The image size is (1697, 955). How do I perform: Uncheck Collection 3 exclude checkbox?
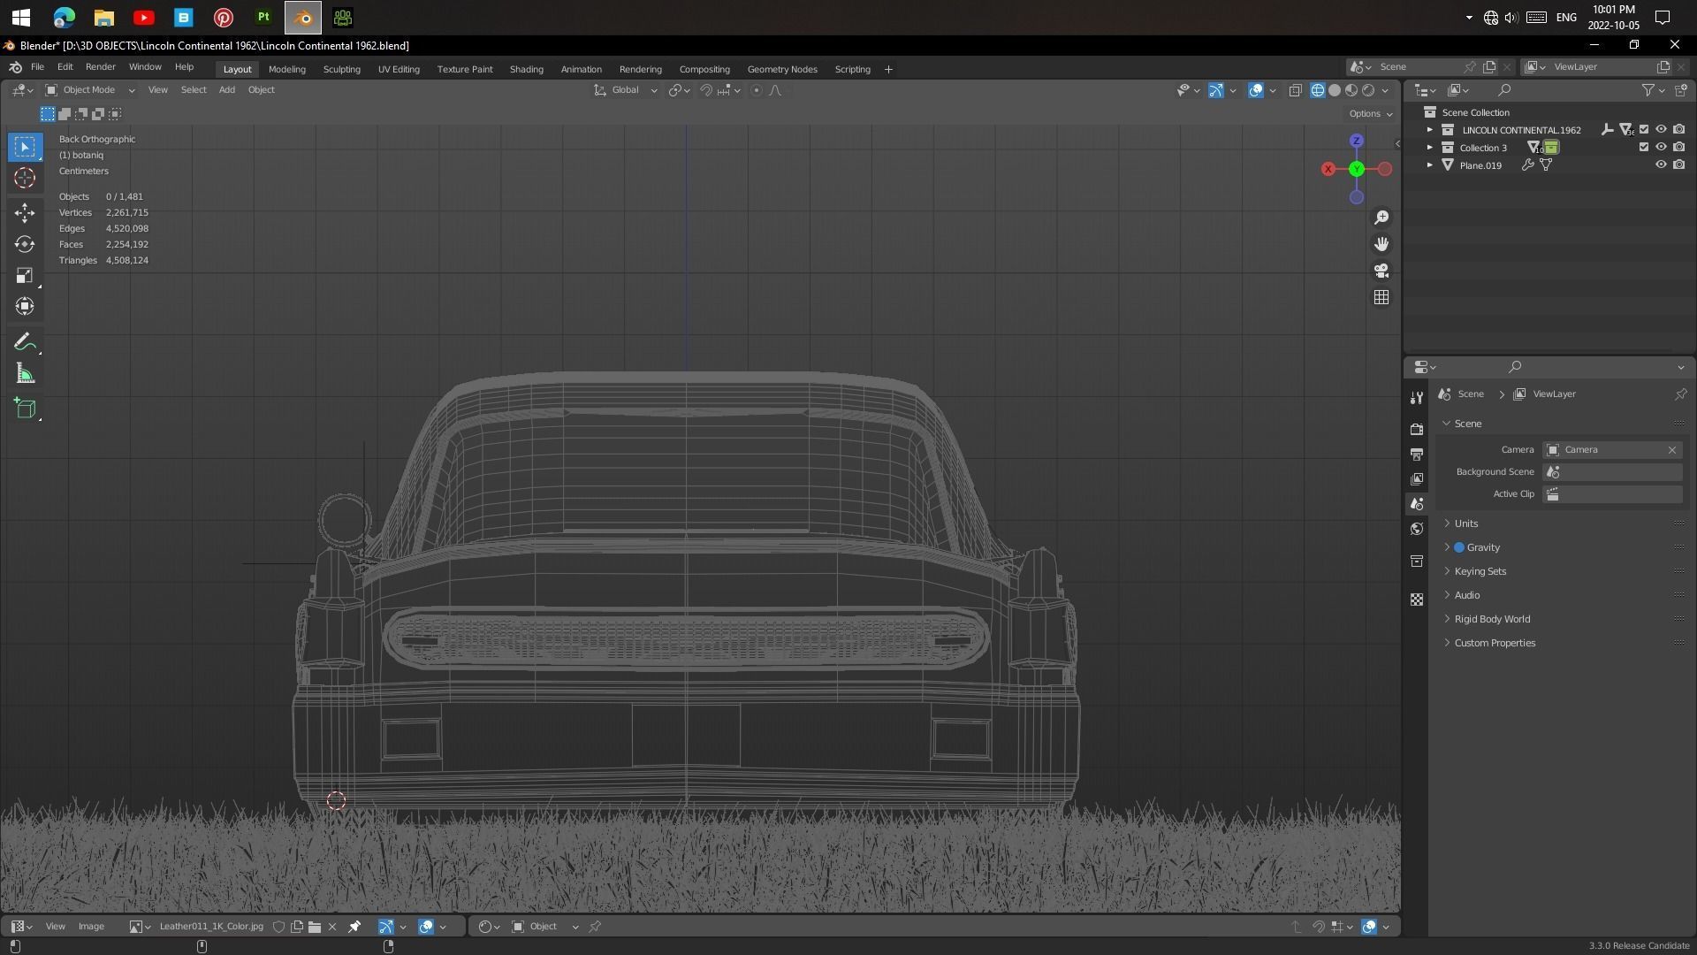click(1644, 148)
